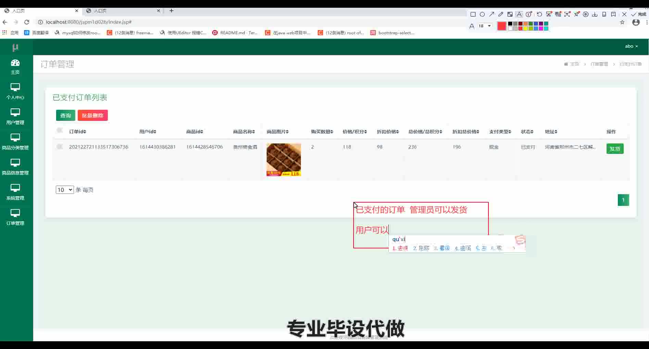Open 个人中心 in the sidebar
Image resolution: width=649 pixels, height=349 pixels.
coord(15,92)
